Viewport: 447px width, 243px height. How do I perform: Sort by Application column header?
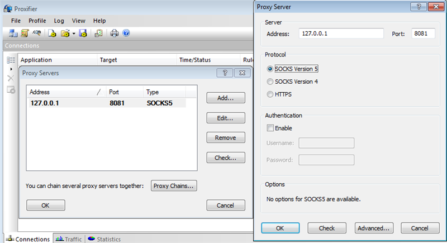tap(58, 60)
